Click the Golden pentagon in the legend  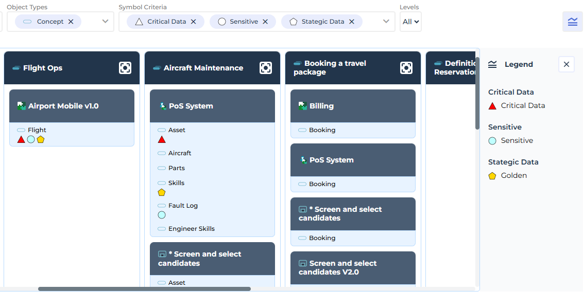point(492,176)
